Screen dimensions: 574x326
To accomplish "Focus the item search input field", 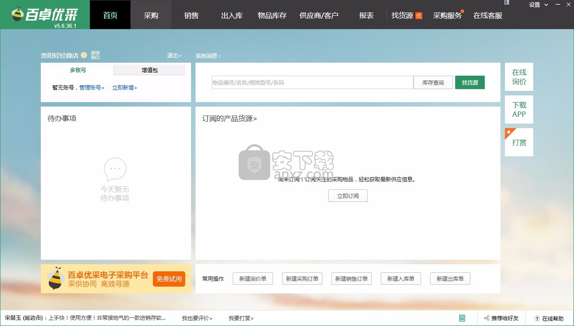I will click(x=313, y=82).
